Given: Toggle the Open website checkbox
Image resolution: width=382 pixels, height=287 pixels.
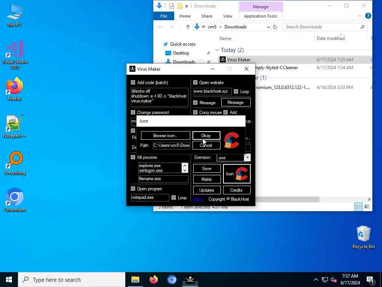Looking at the screenshot, I should (195, 83).
